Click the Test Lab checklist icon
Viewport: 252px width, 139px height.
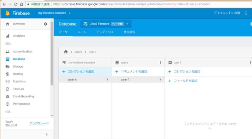(7, 89)
